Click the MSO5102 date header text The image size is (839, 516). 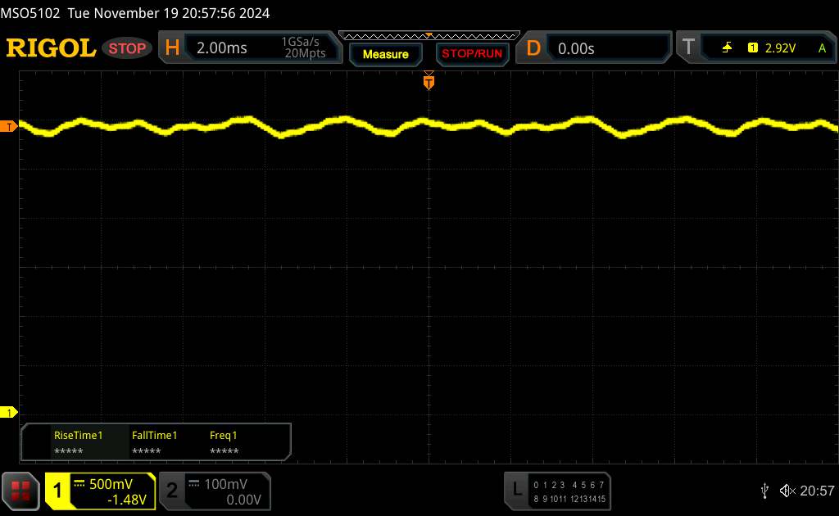(135, 13)
